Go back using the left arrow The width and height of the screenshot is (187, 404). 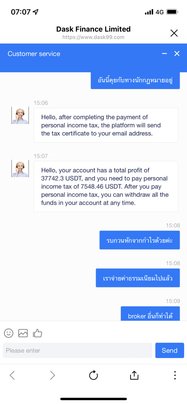tap(12, 375)
